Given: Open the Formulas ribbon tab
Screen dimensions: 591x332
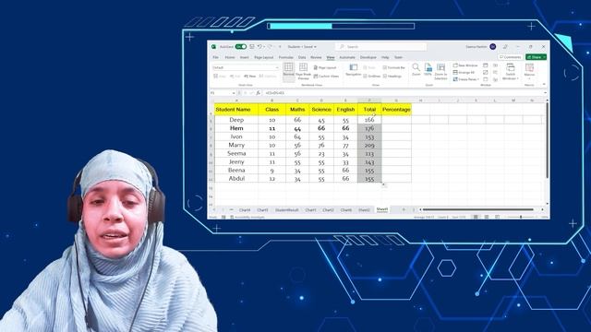Looking at the screenshot, I should pyautogui.click(x=285, y=57).
